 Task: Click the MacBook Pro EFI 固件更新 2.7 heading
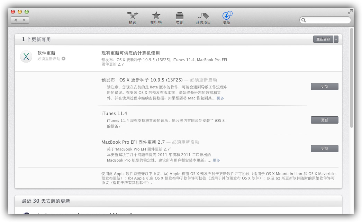pos(133,142)
